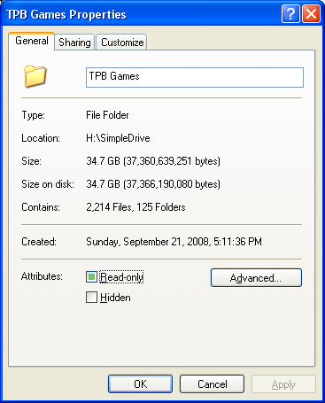Open the Customize tab

pyautogui.click(x=122, y=43)
